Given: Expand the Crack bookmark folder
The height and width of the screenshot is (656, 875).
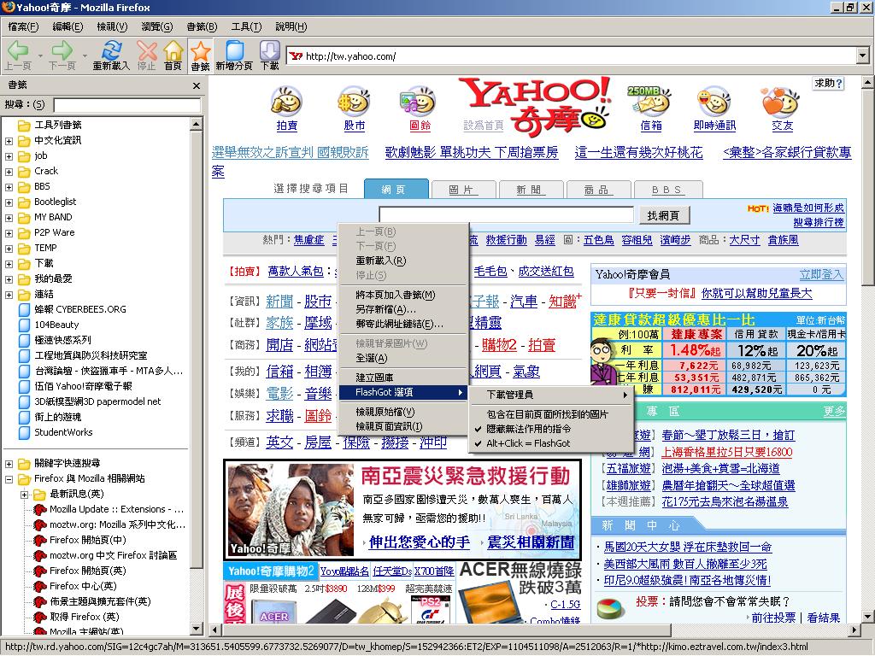Looking at the screenshot, I should pyautogui.click(x=9, y=171).
